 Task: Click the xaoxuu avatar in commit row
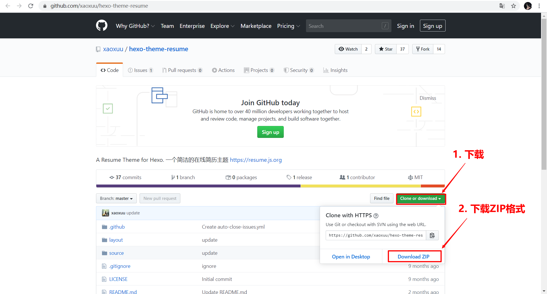(x=105, y=213)
